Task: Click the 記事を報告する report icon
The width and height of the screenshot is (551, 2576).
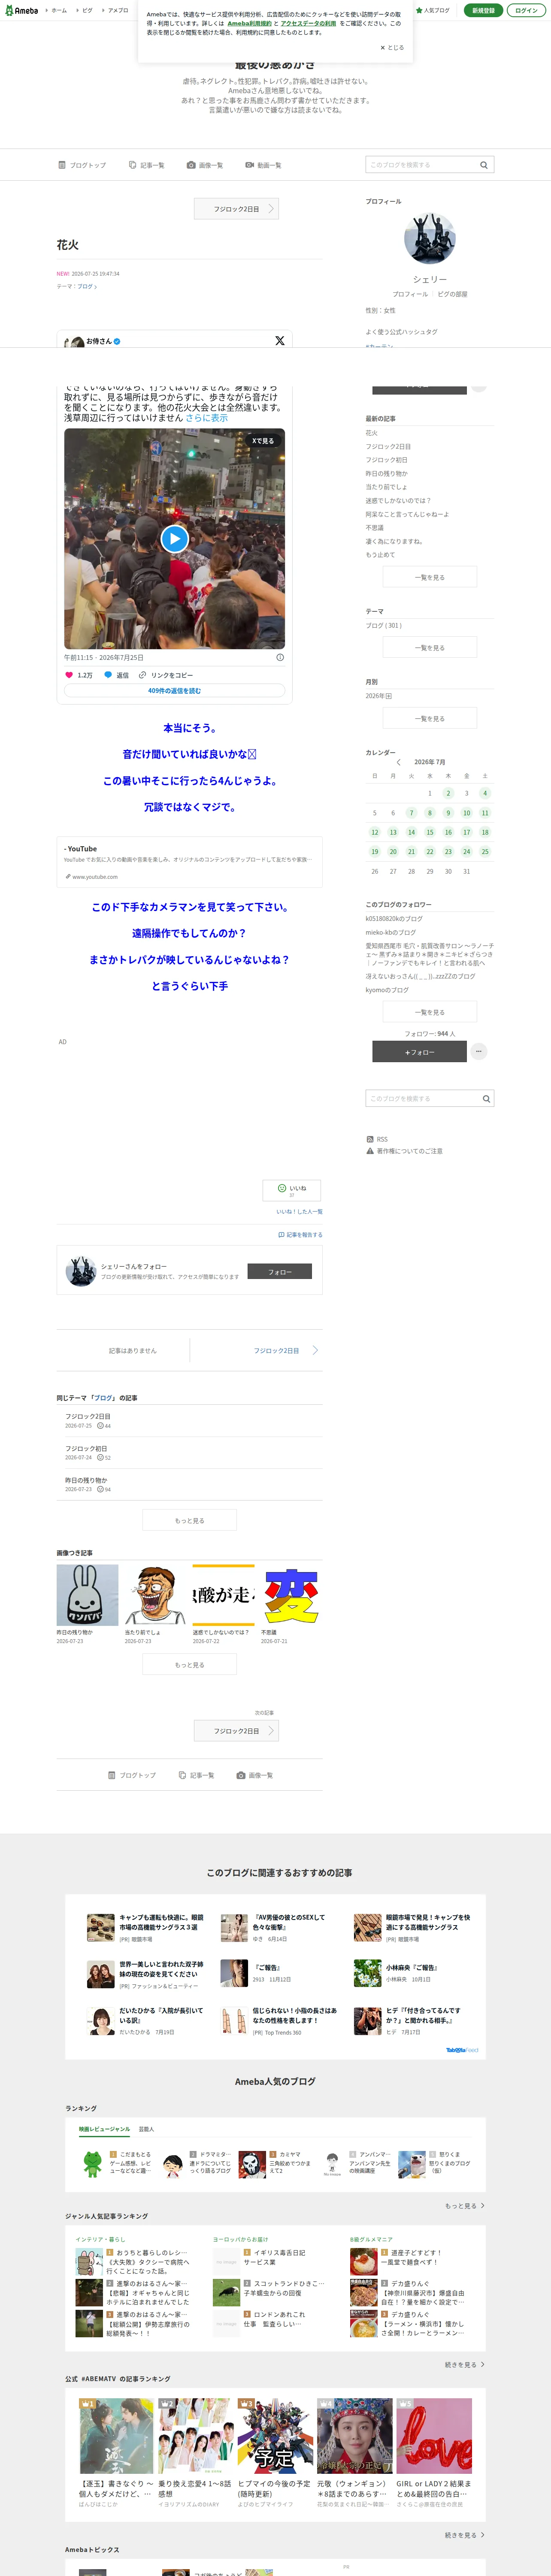Action: 281,1235
